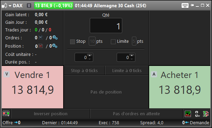
Task: Open position settings gears beside Position
Action: (55, 46)
